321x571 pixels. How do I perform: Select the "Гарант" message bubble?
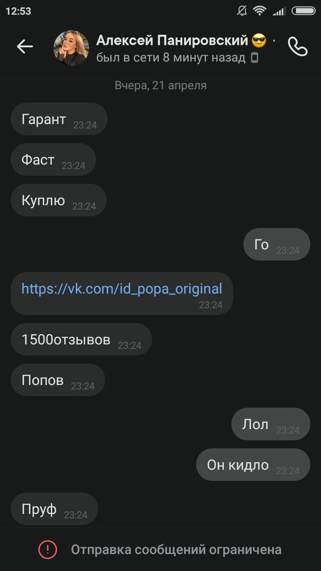tap(59, 119)
